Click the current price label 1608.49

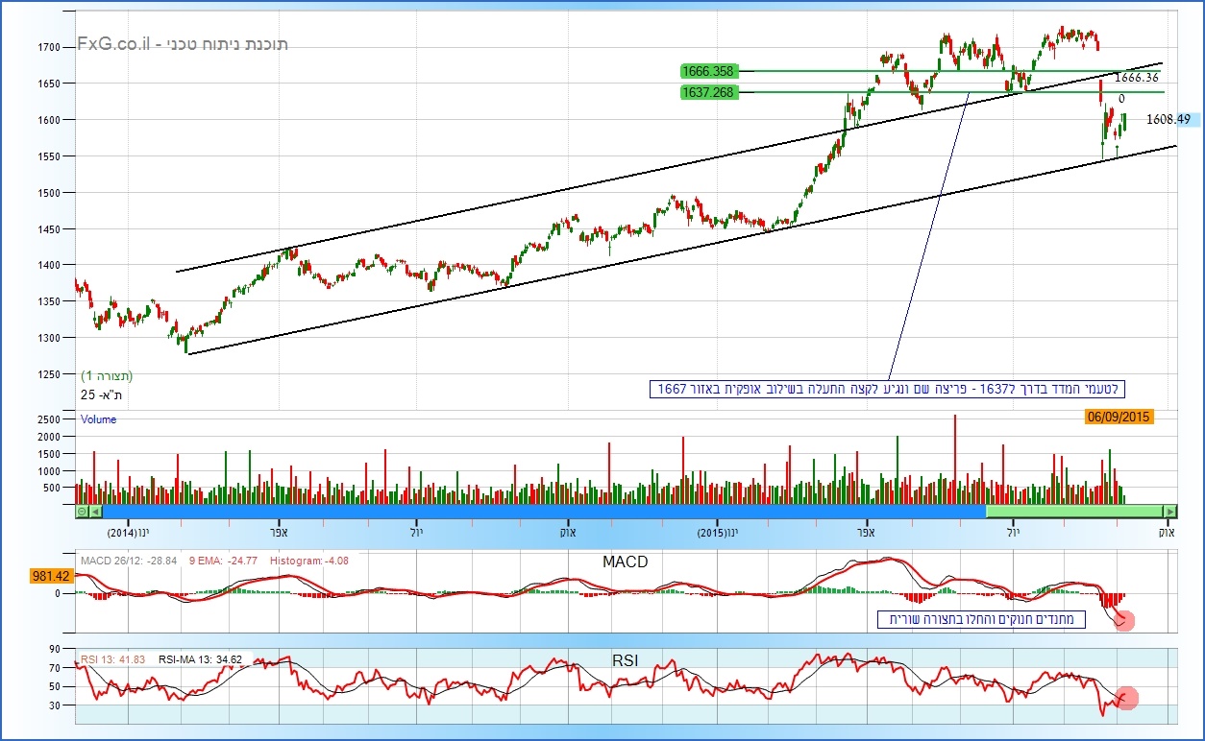[x=1168, y=119]
